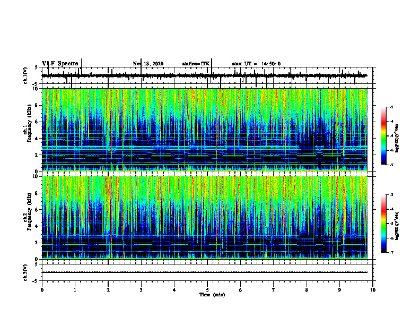Click time axis tick label "2"

pos(108,290)
